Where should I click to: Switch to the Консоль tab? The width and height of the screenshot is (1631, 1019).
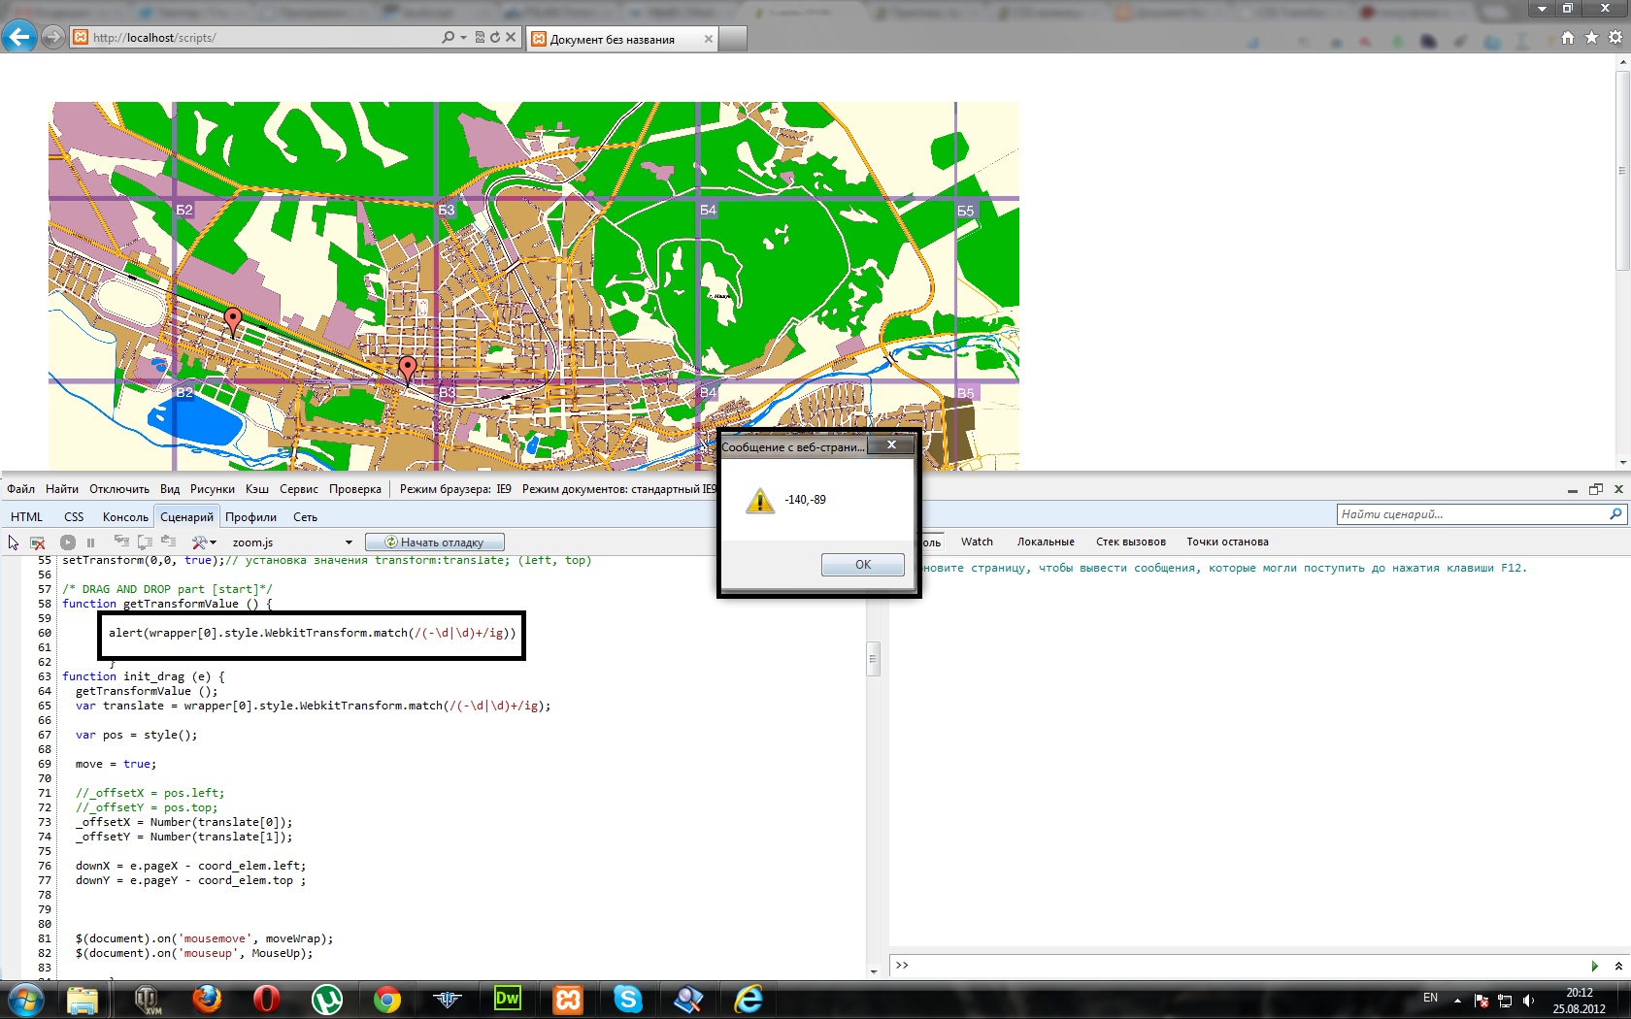125,517
